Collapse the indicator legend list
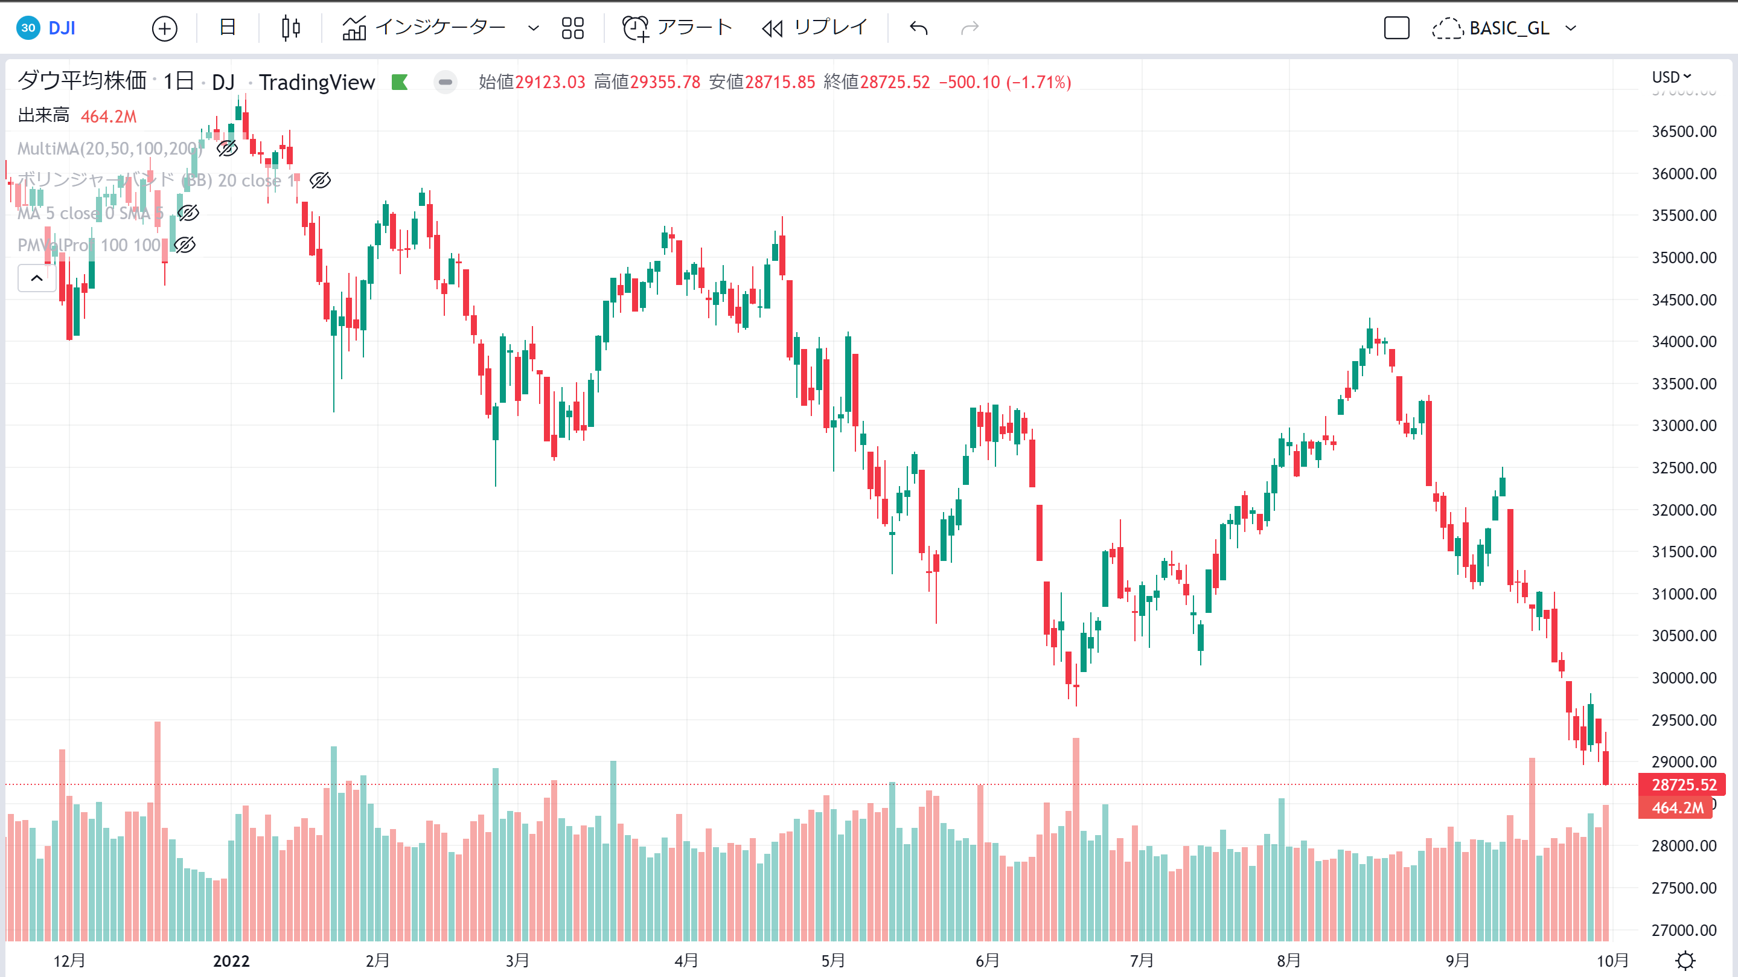Image resolution: width=1738 pixels, height=977 pixels. point(36,278)
